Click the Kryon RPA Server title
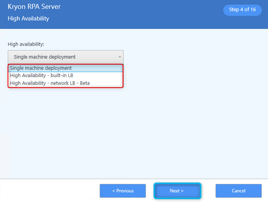The height and width of the screenshot is (202, 268). 34,7
